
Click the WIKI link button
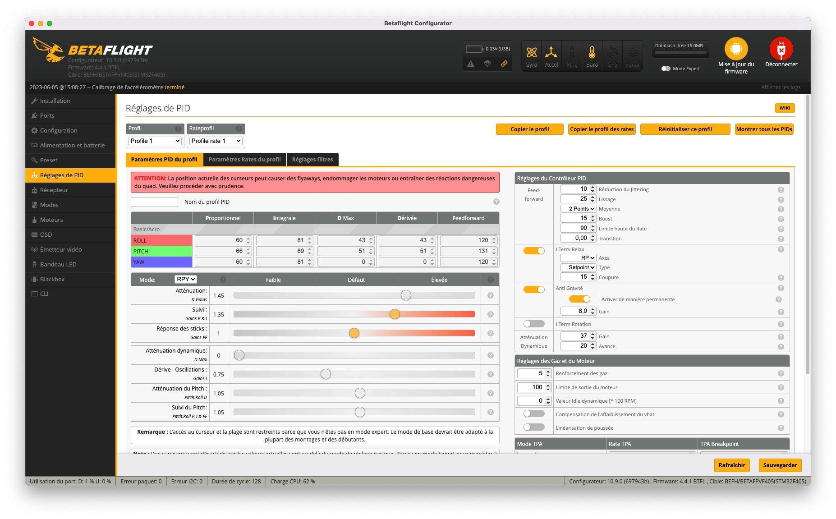785,108
